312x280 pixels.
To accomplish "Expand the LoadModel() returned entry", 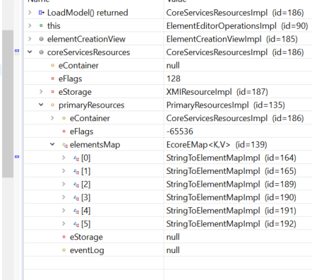I will 30,12.
